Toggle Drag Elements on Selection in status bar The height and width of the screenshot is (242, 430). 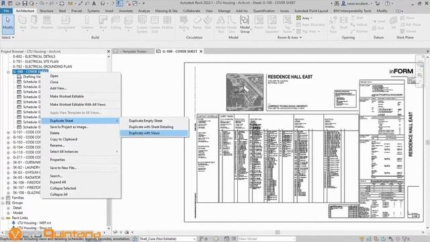pos(390,239)
